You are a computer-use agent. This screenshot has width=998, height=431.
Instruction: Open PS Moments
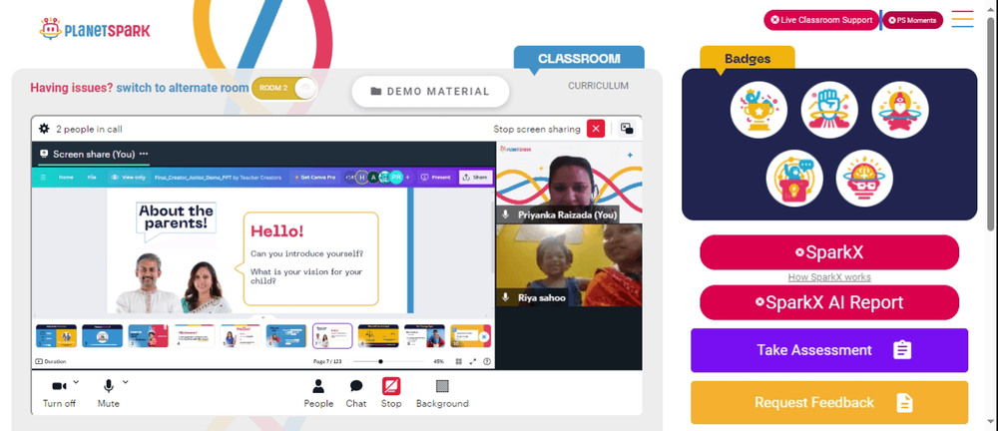tap(912, 20)
